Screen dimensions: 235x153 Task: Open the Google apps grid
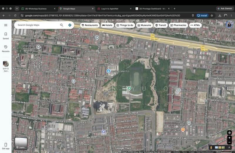tap(221, 24)
